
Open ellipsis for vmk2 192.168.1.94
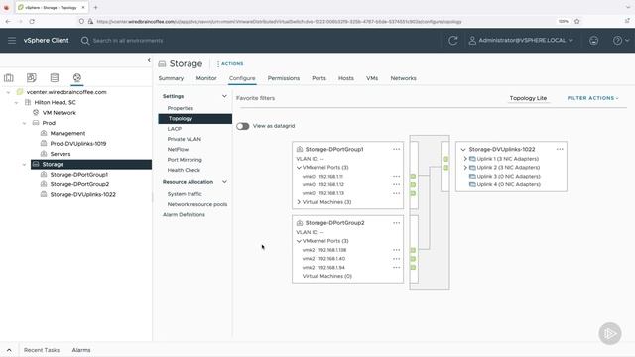point(396,267)
